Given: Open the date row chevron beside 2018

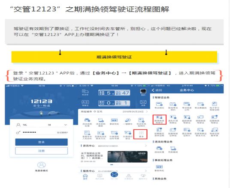Looking at the screenshot, I should (x=147, y=111).
